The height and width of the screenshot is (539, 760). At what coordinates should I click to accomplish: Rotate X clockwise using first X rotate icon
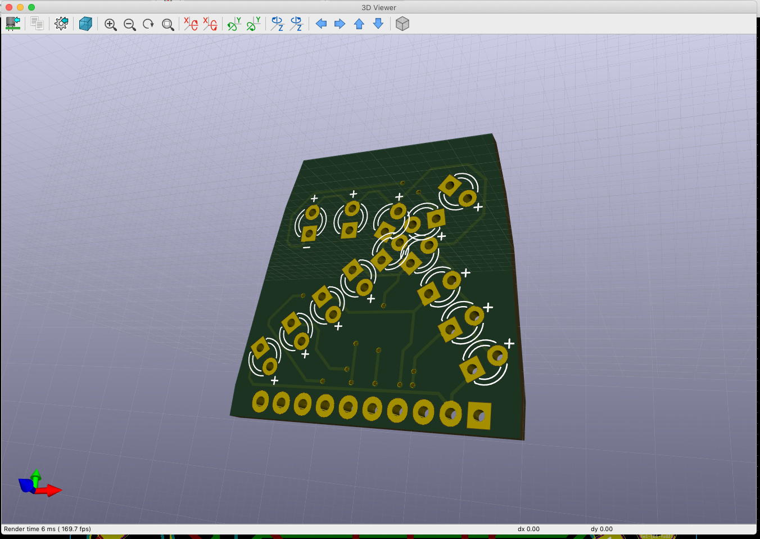coord(191,24)
